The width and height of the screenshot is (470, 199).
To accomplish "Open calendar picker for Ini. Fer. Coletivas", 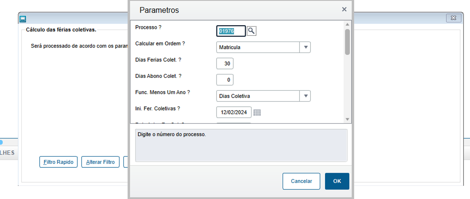I will click(x=257, y=112).
